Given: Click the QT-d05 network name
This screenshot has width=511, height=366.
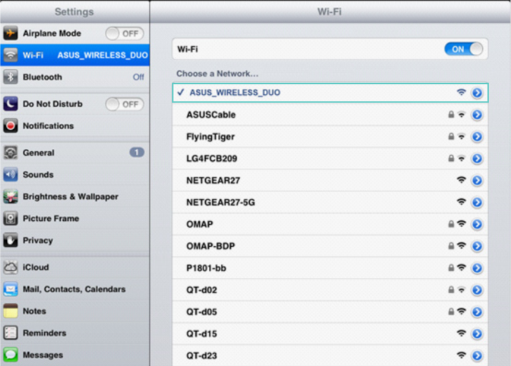Looking at the screenshot, I should pyautogui.click(x=201, y=312).
